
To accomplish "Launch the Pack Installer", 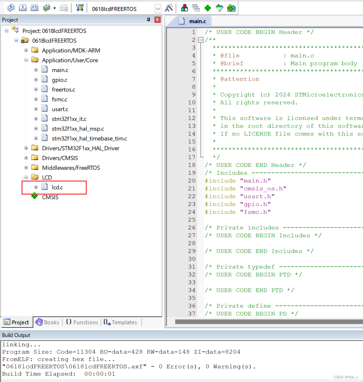I will click(x=231, y=8).
